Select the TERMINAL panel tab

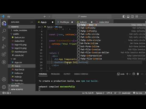[x=43, y=74]
